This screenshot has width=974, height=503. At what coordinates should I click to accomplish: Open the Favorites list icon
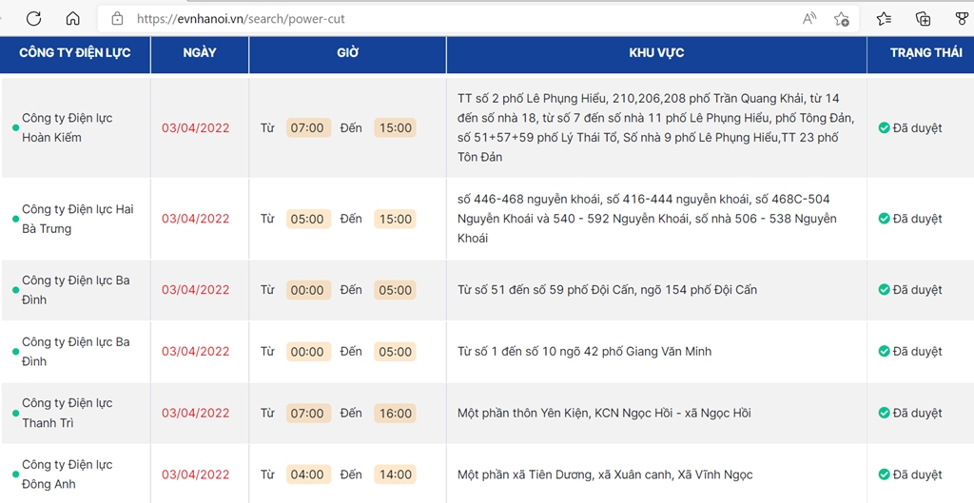point(884,19)
